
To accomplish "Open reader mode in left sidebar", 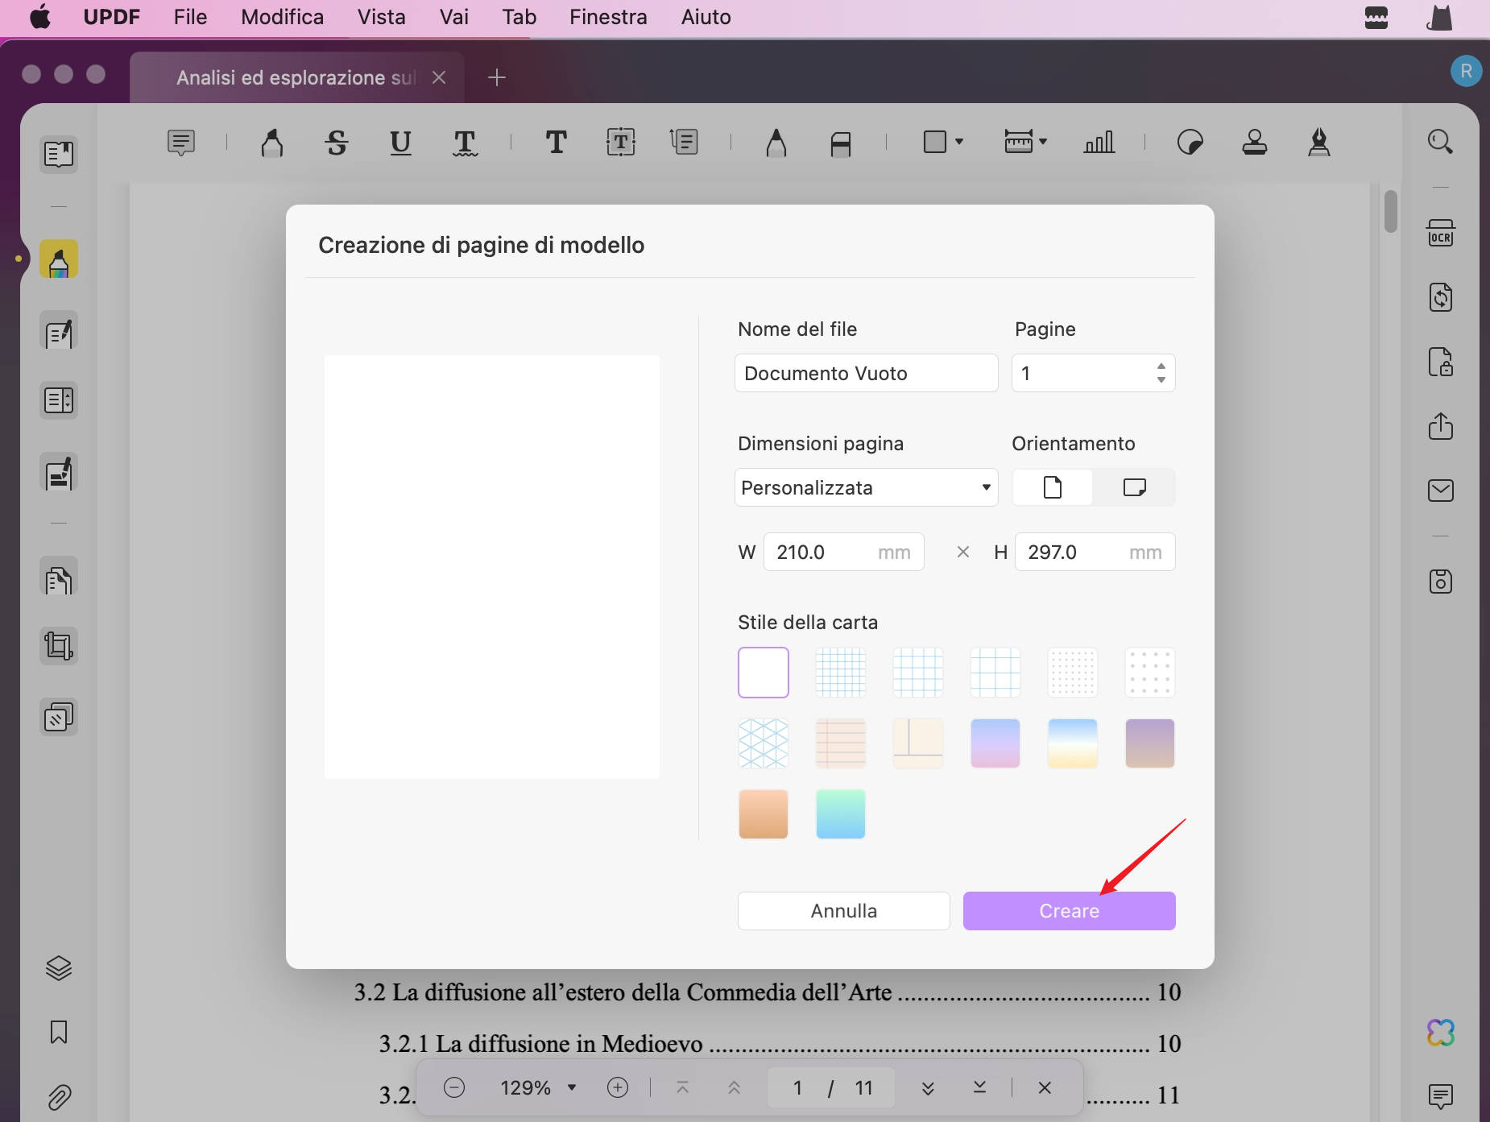I will click(x=59, y=154).
